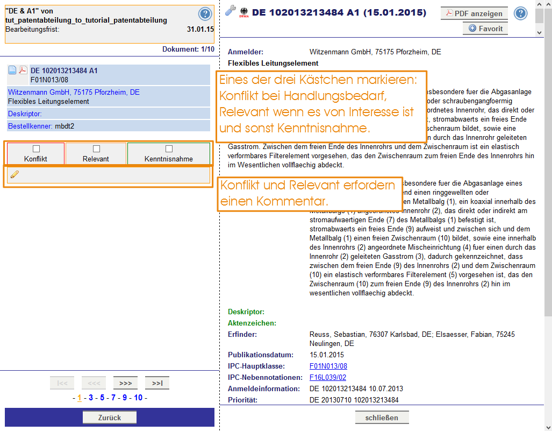This screenshot has height=431, width=552.
Task: Click into the comment input field
Action: click(x=109, y=175)
